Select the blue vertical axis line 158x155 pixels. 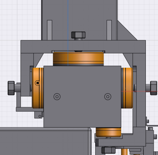click(68, 33)
